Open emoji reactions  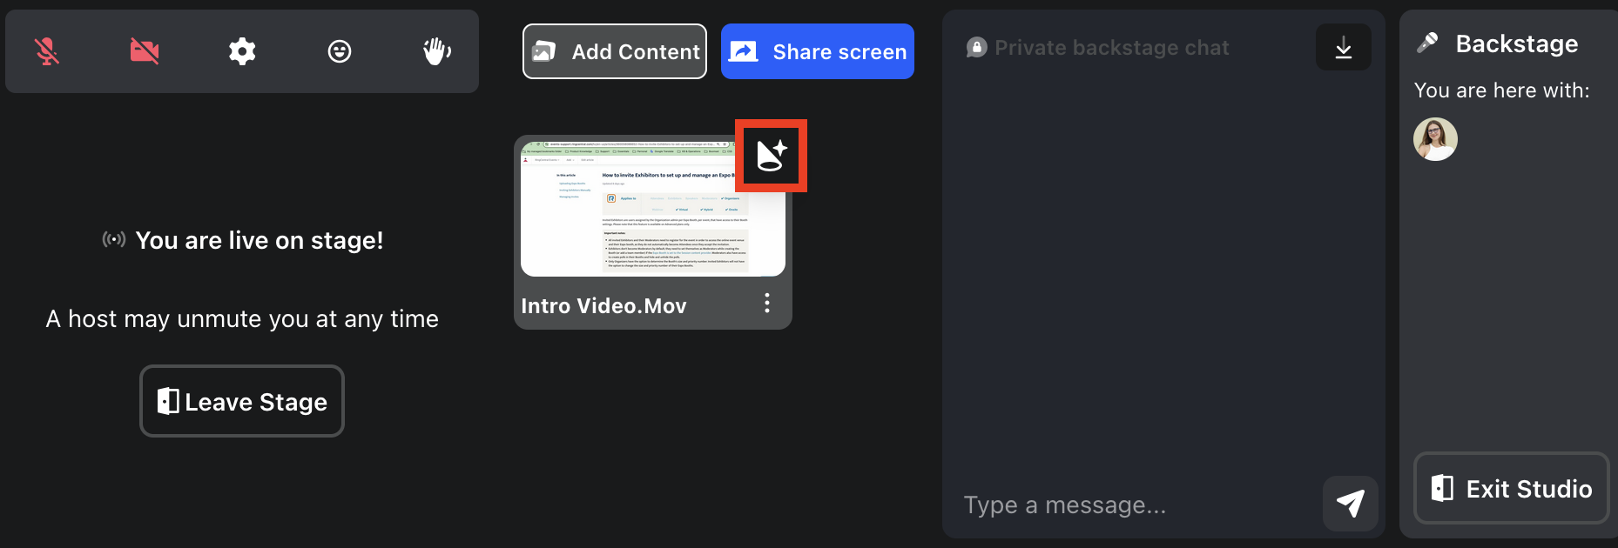pos(340,52)
